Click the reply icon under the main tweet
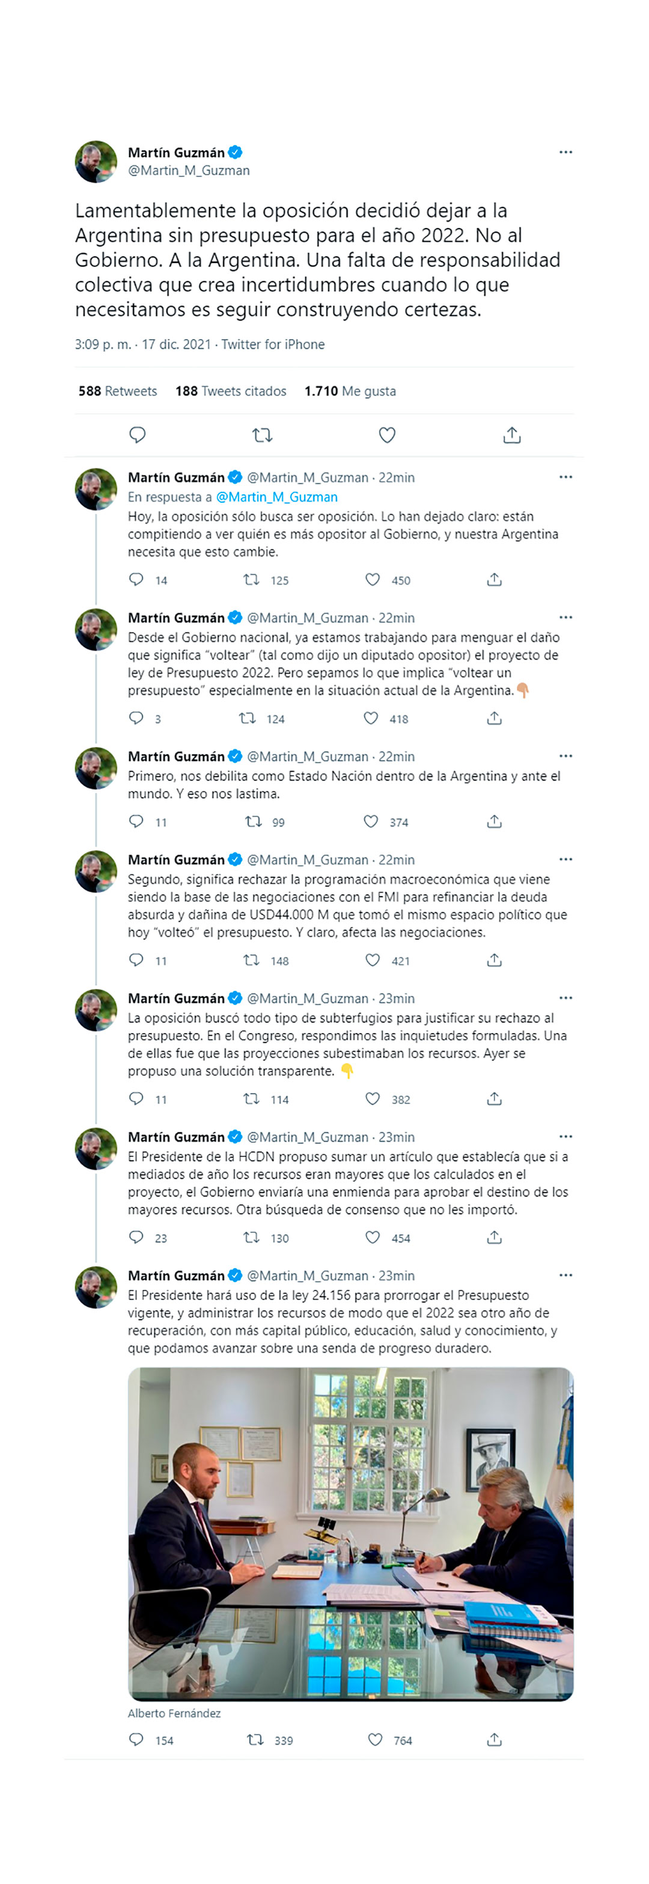The height and width of the screenshot is (1884, 649). (x=138, y=435)
